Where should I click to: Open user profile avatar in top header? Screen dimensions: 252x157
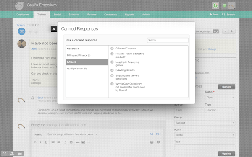pyautogui.click(x=232, y=6)
